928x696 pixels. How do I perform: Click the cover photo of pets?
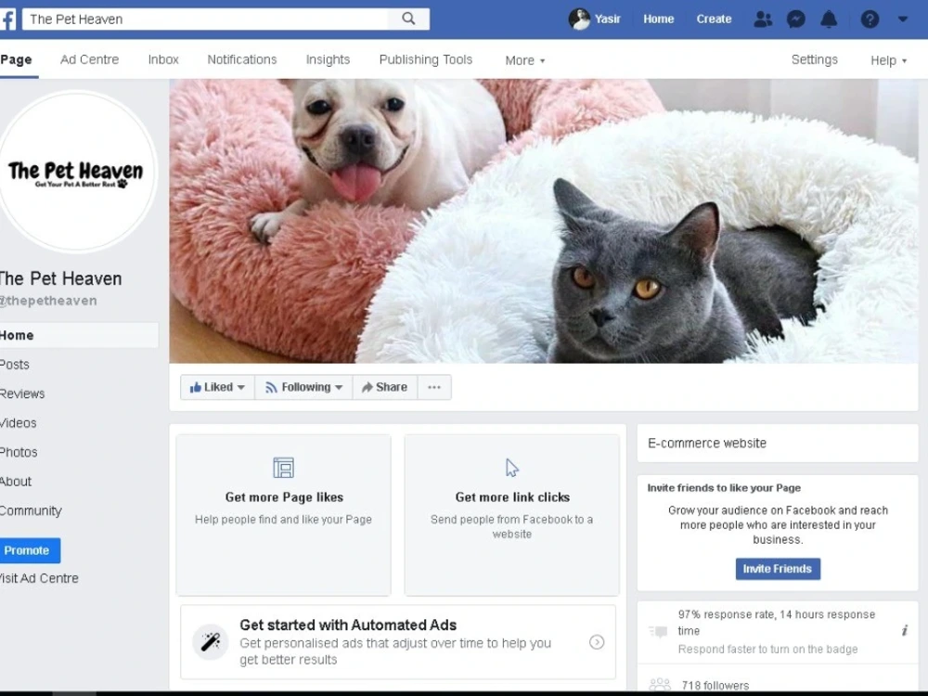pos(543,221)
